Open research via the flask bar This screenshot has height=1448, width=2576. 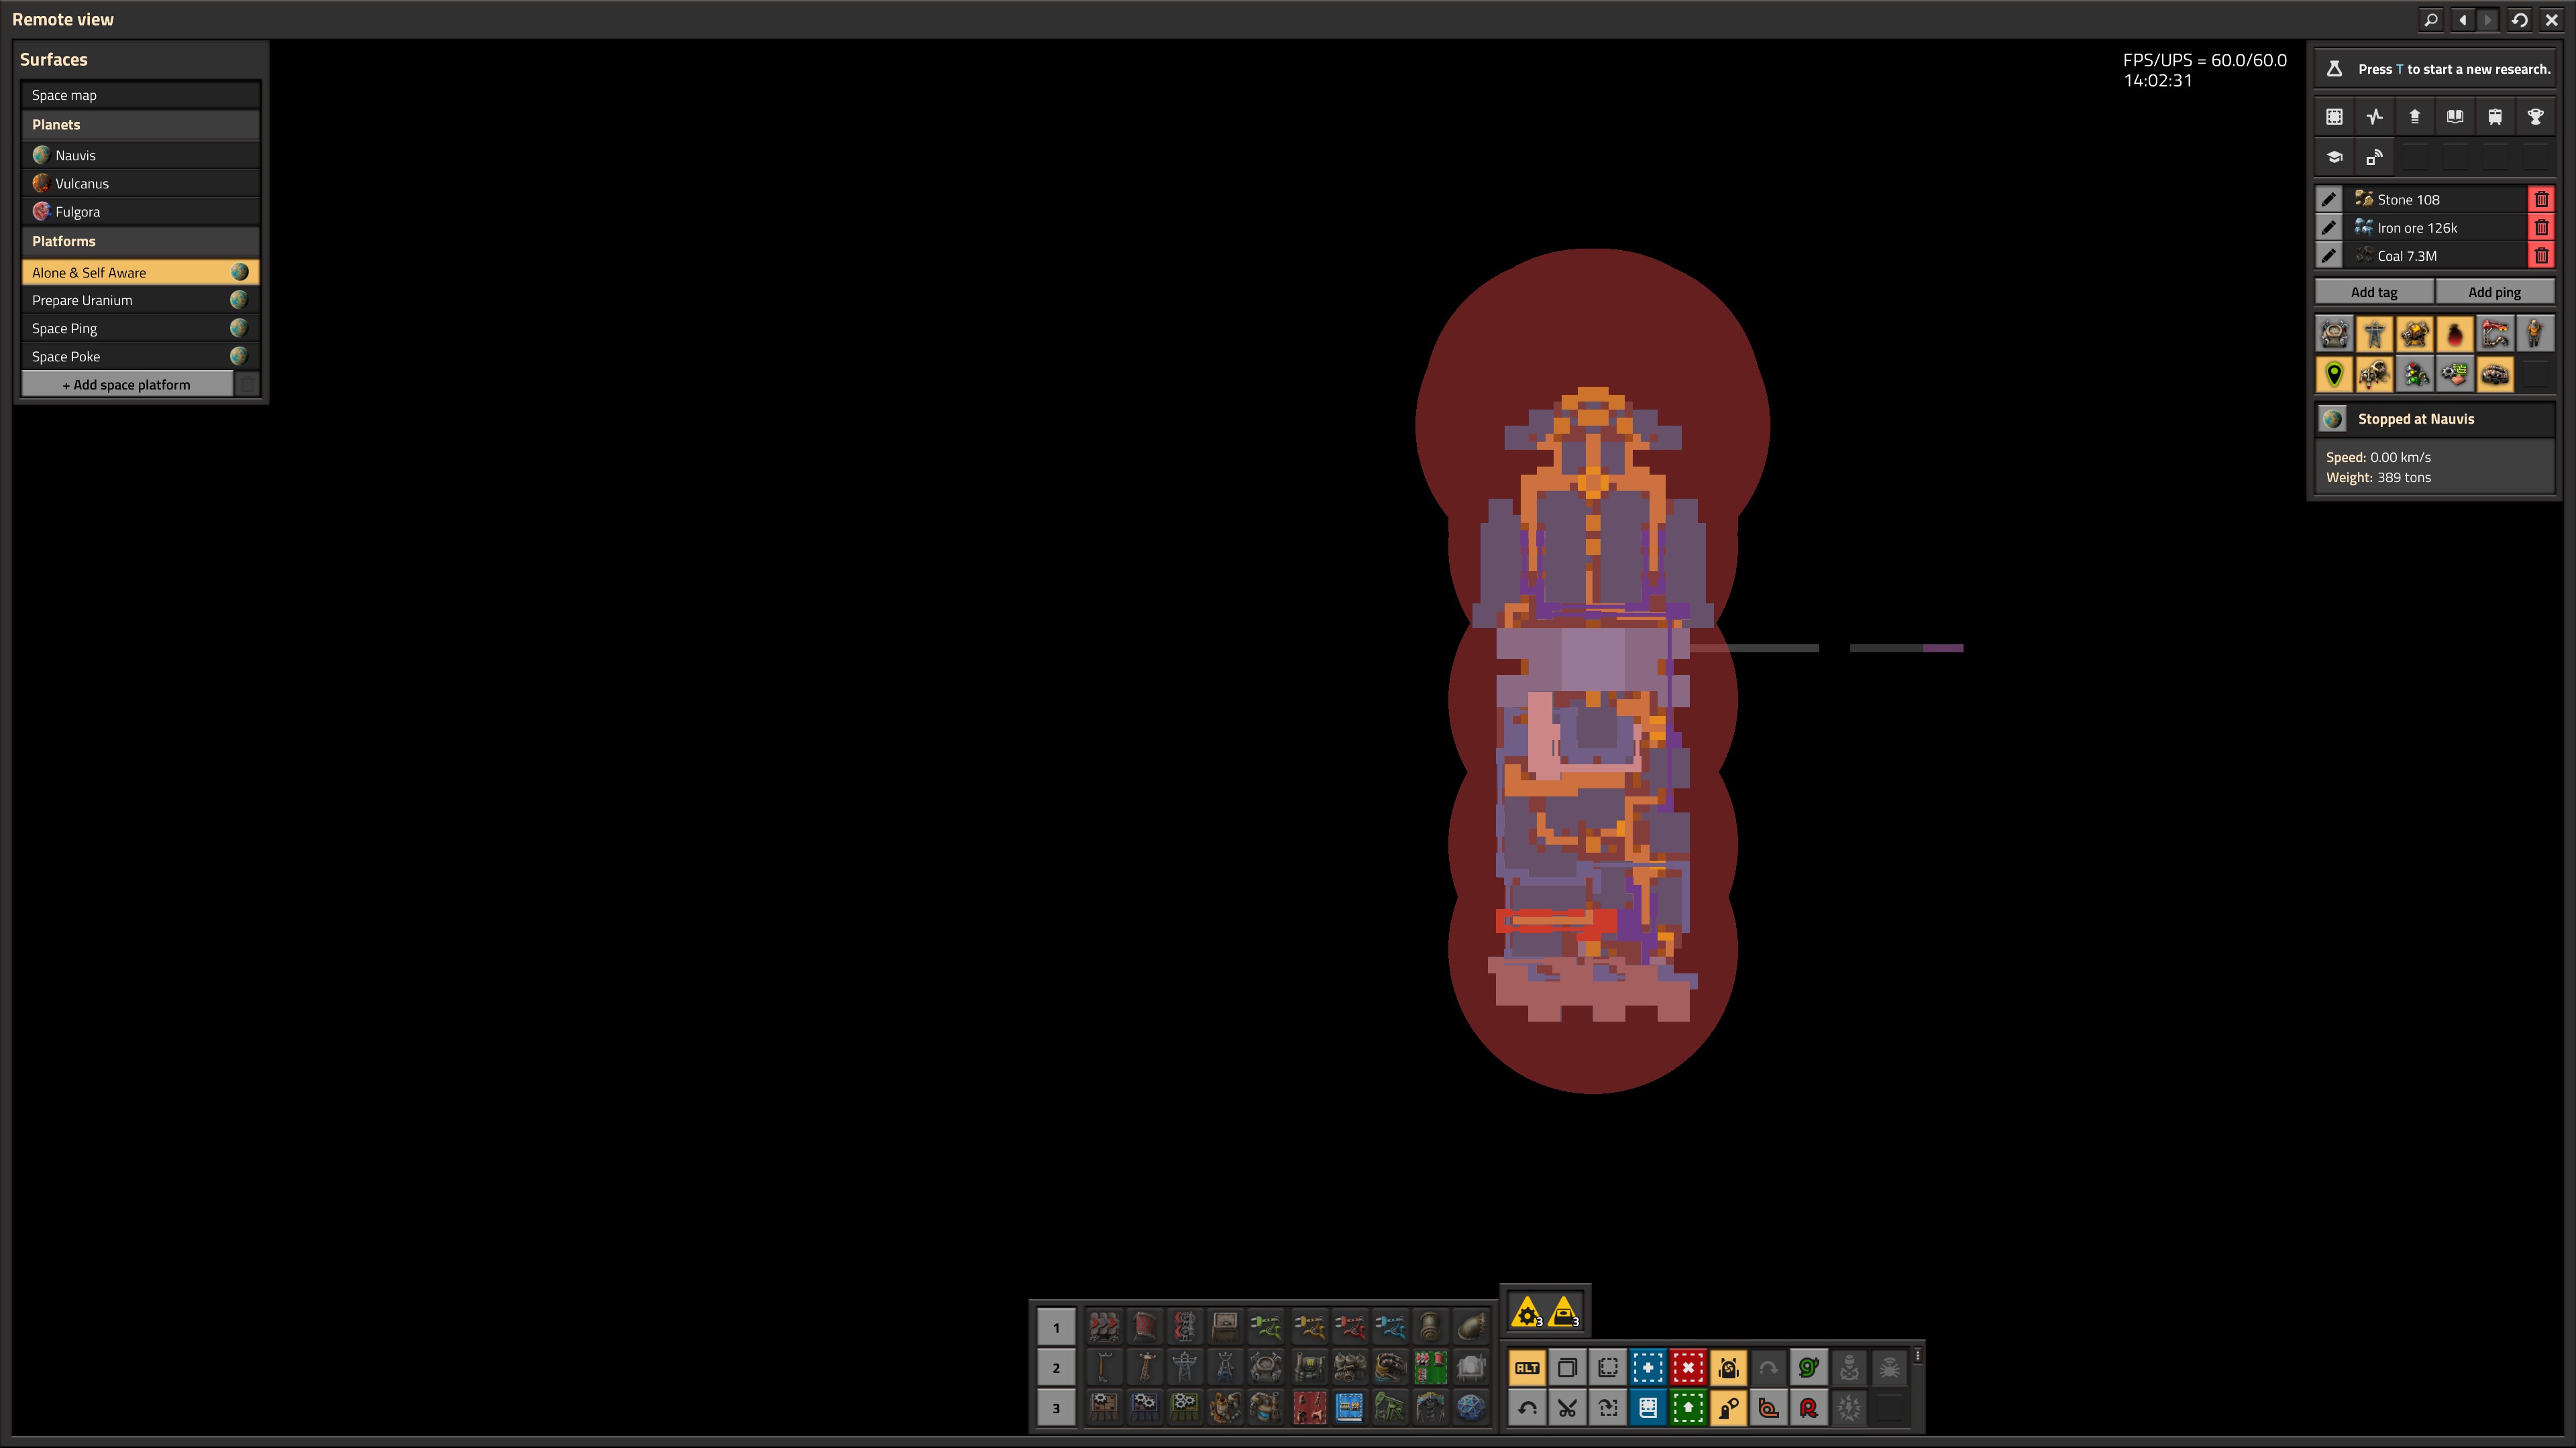pos(2434,69)
